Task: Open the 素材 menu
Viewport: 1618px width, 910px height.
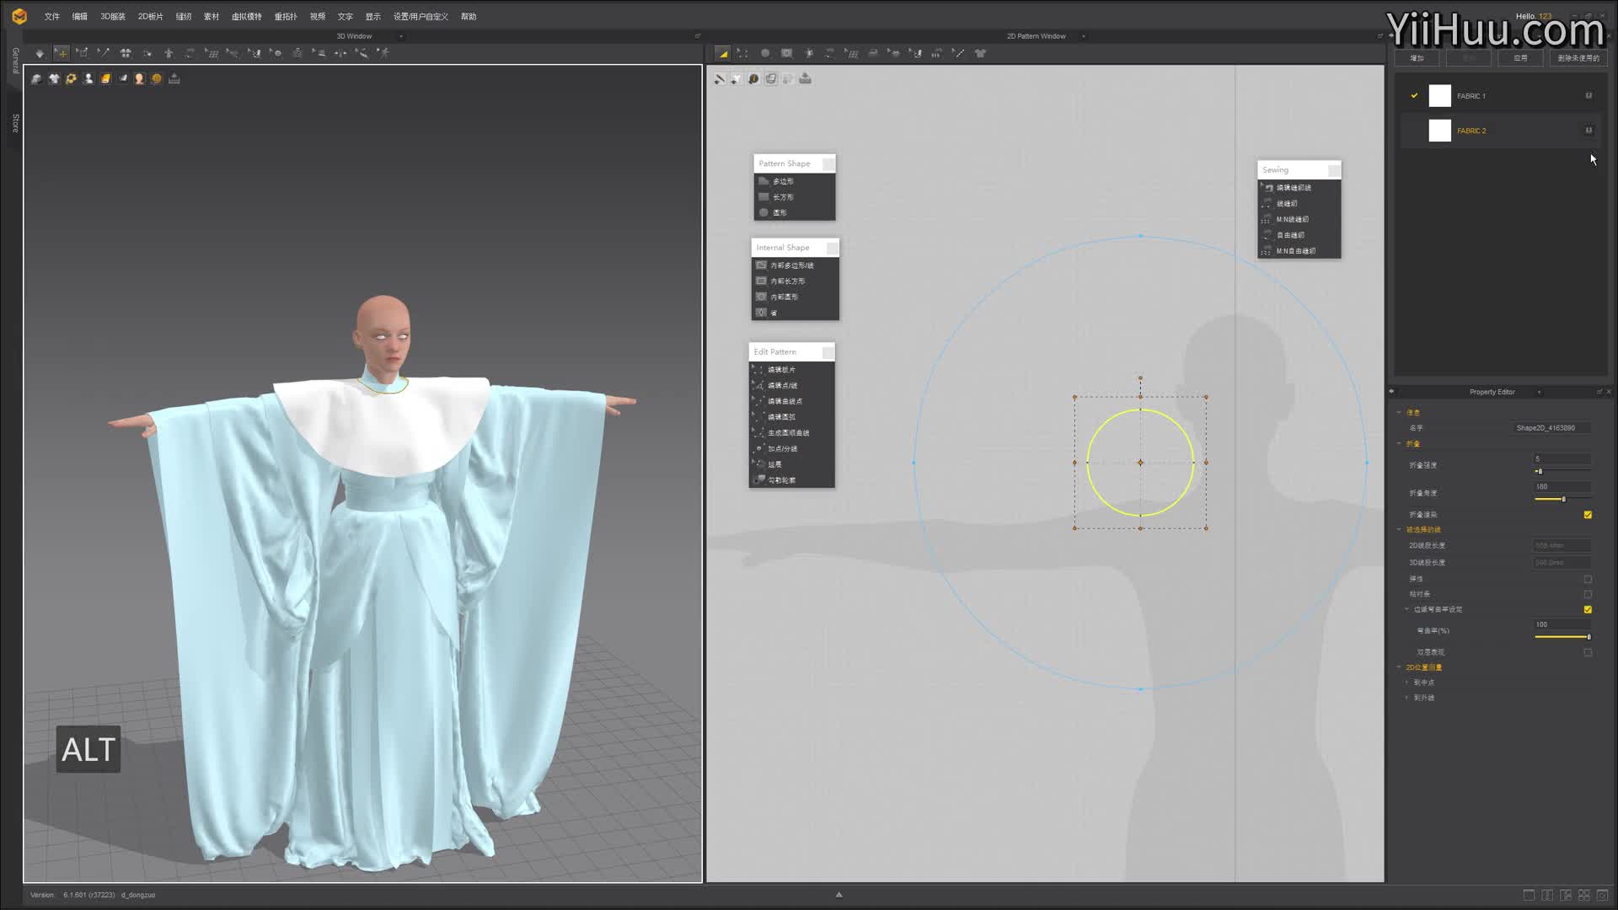Action: tap(211, 17)
